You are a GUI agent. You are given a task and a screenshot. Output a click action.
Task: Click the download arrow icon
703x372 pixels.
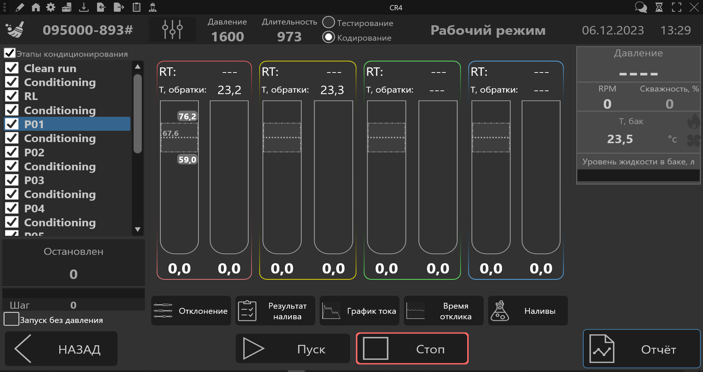click(84, 7)
